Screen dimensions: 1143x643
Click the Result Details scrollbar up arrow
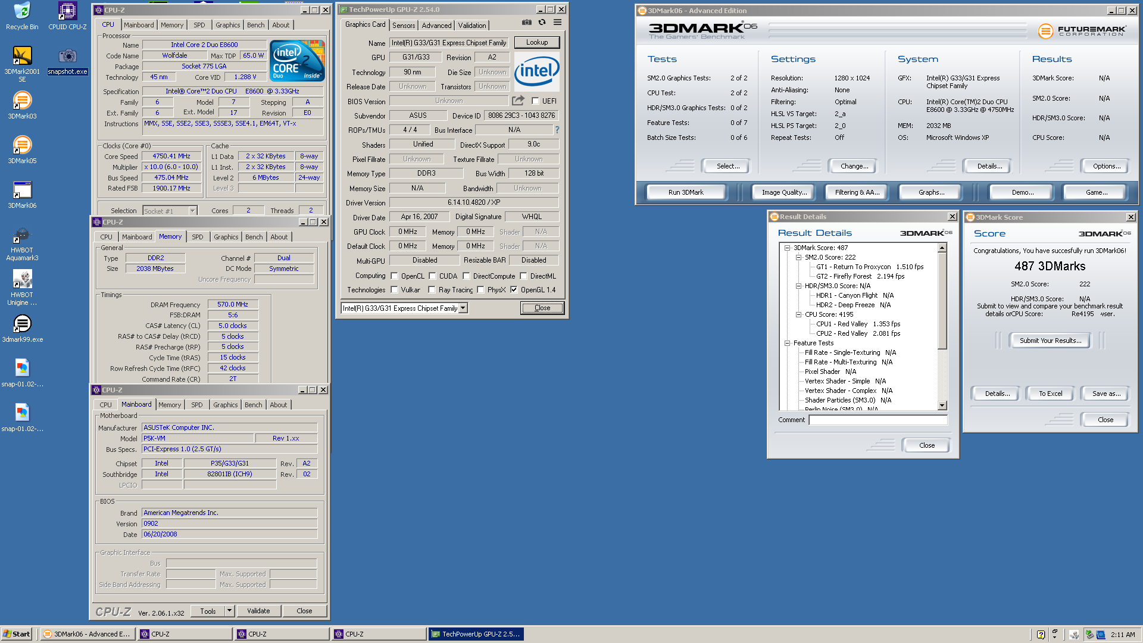[942, 248]
